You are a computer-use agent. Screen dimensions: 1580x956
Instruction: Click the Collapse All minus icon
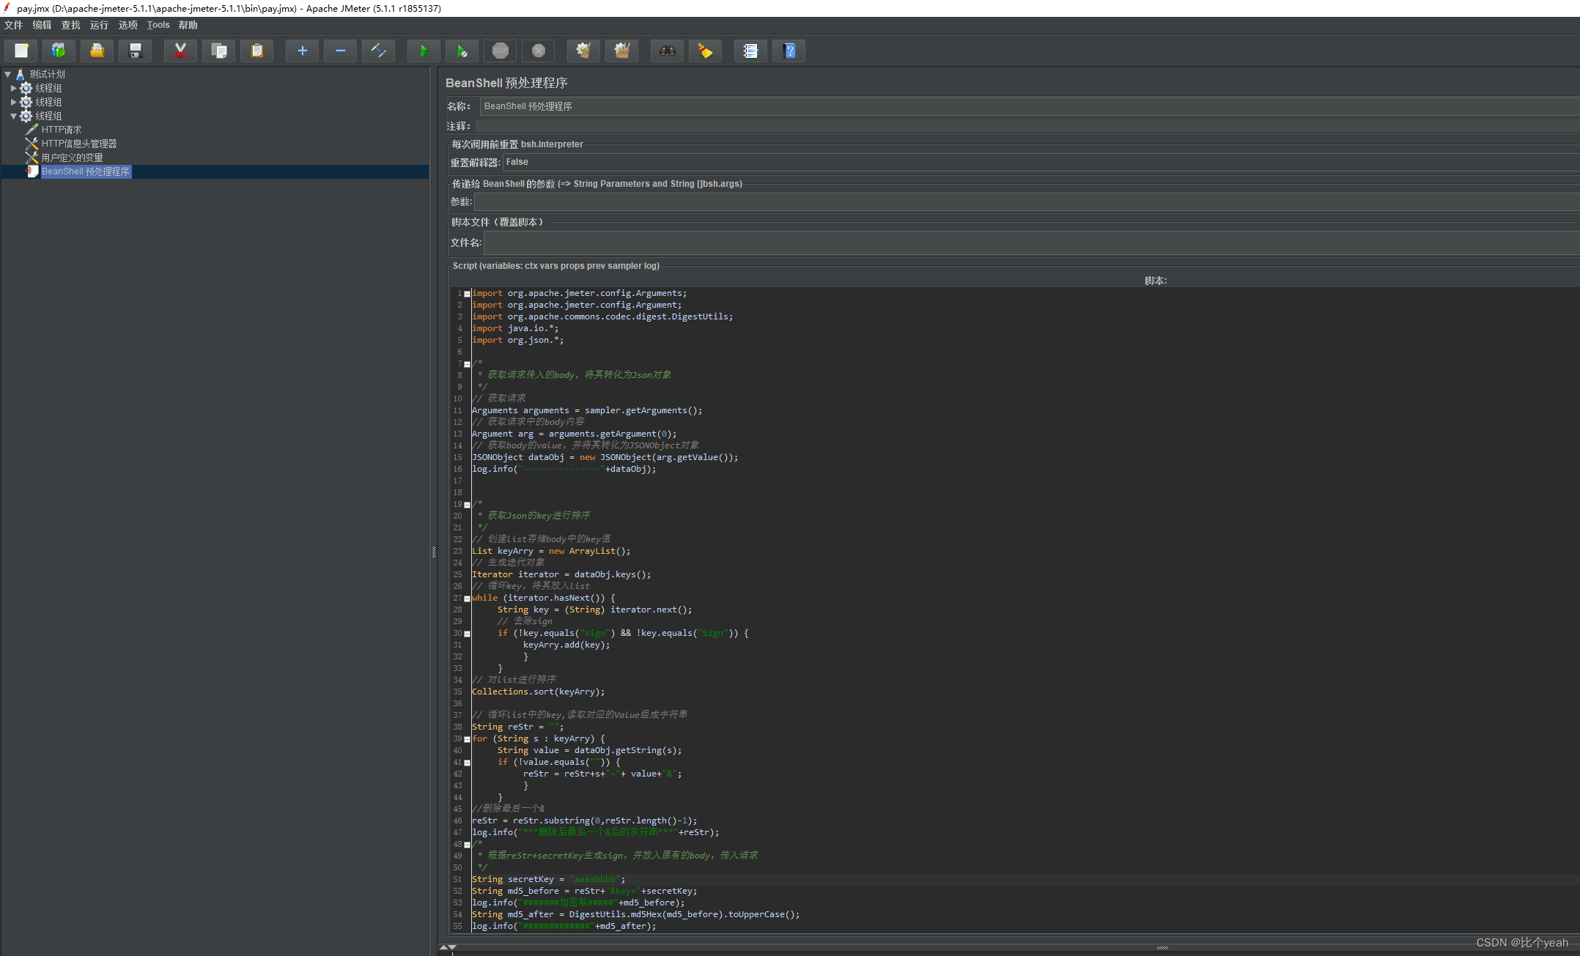point(340,51)
